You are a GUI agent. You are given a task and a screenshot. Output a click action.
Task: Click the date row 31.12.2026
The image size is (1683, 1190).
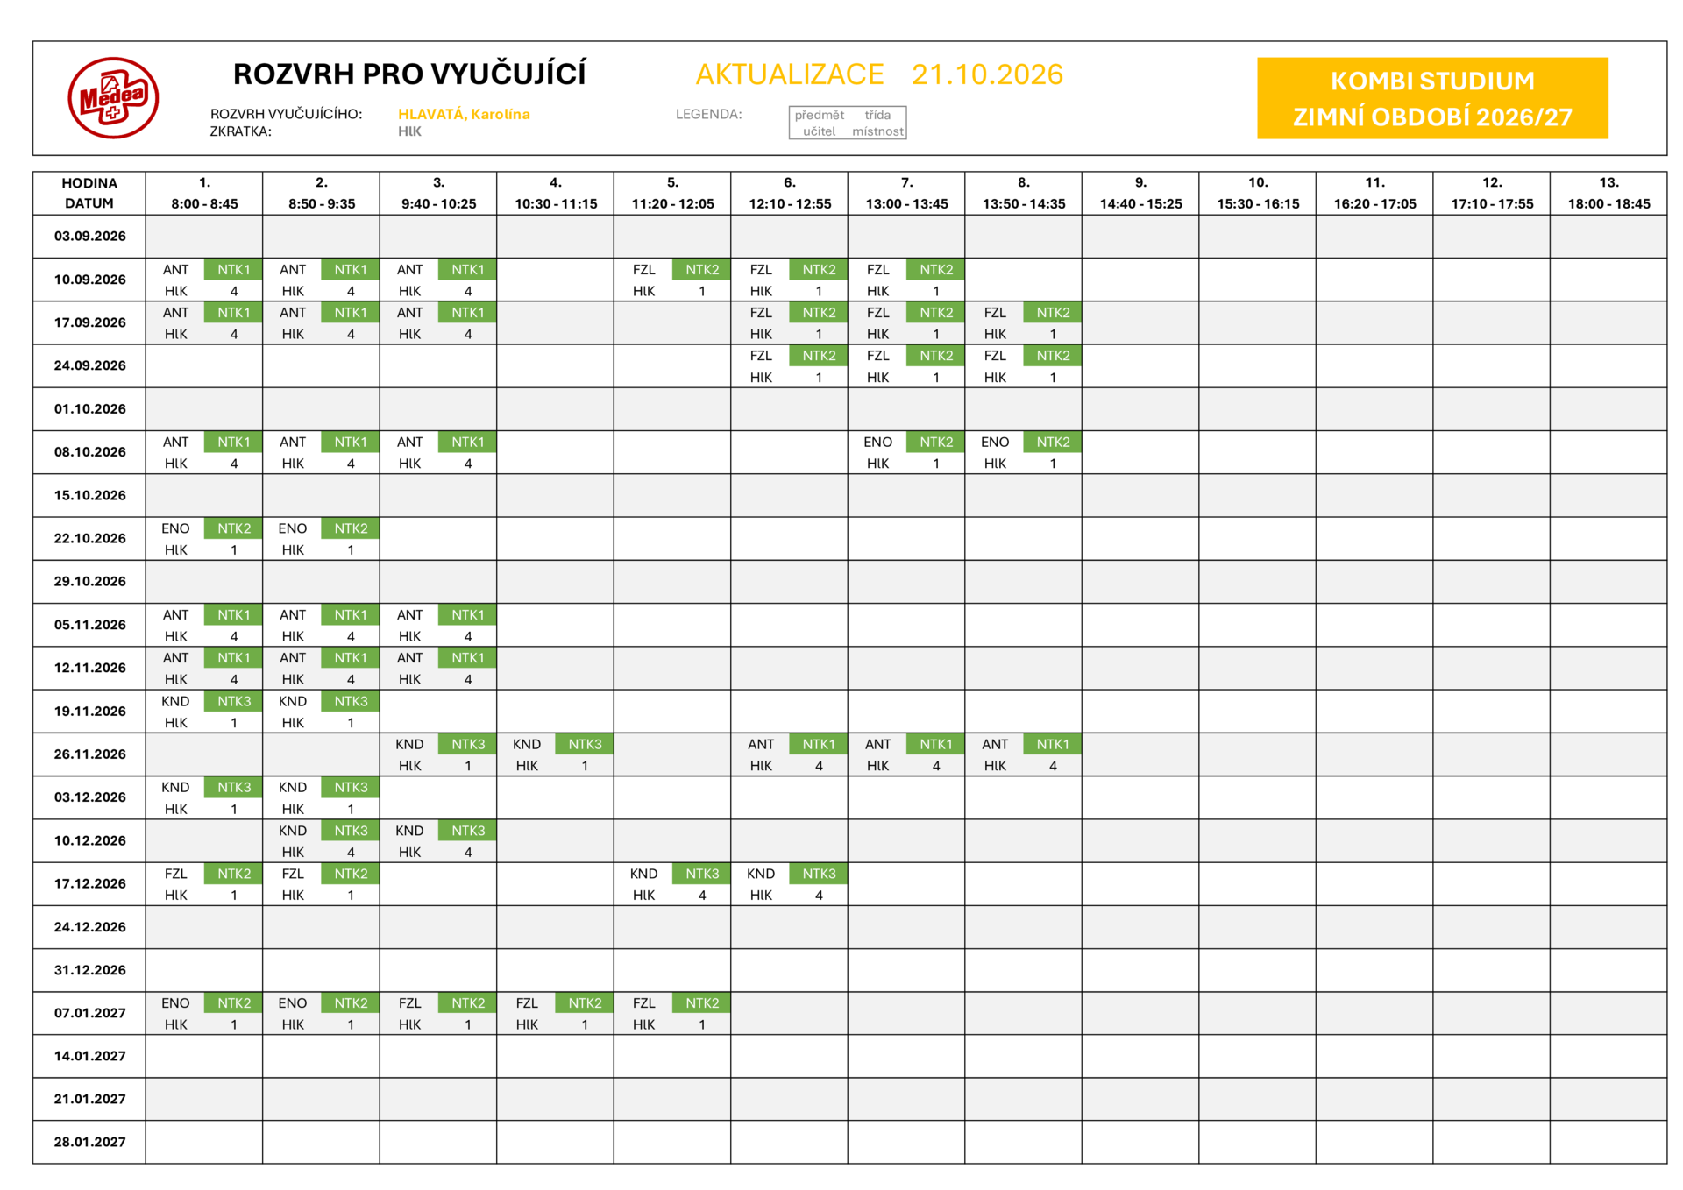(89, 970)
